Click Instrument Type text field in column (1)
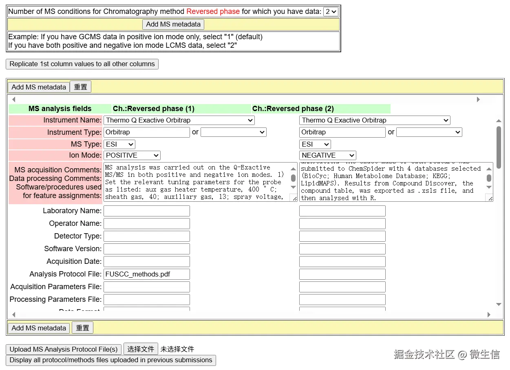 tap(147, 132)
